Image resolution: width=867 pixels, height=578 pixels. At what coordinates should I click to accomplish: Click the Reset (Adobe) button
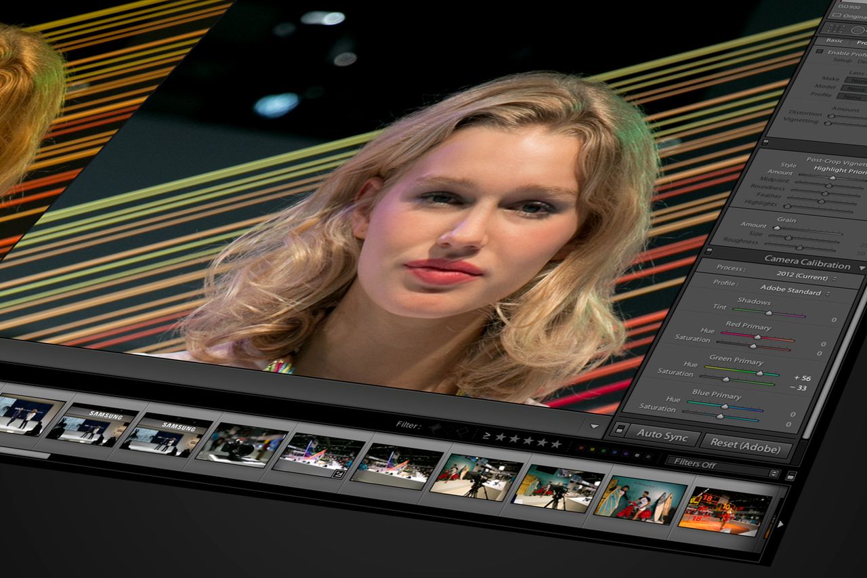(x=745, y=447)
